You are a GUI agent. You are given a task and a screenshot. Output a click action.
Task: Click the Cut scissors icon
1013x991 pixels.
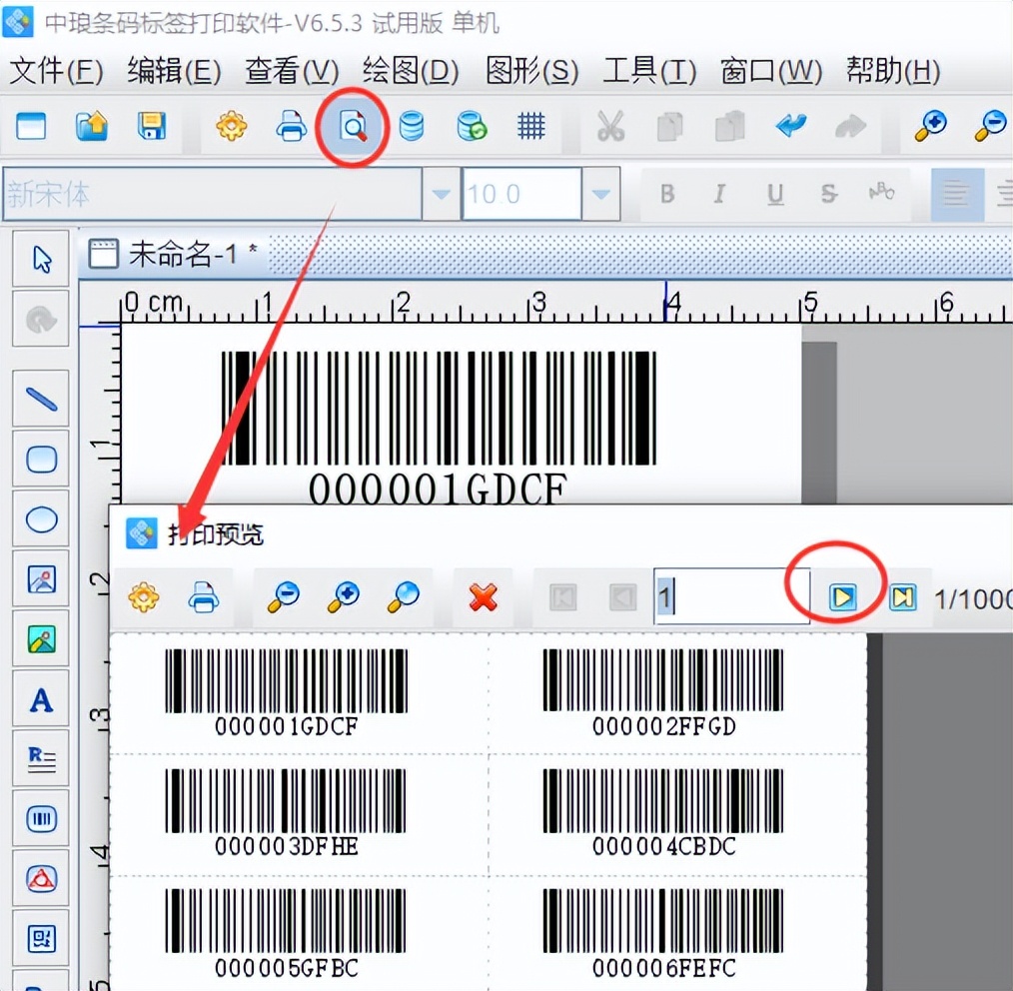click(610, 125)
